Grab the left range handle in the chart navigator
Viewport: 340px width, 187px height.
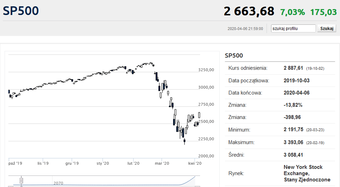point(21,181)
